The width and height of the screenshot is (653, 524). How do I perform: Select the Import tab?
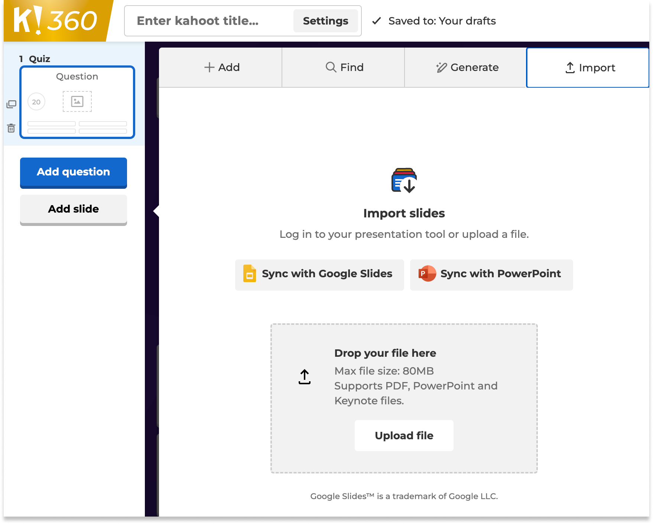click(x=588, y=68)
